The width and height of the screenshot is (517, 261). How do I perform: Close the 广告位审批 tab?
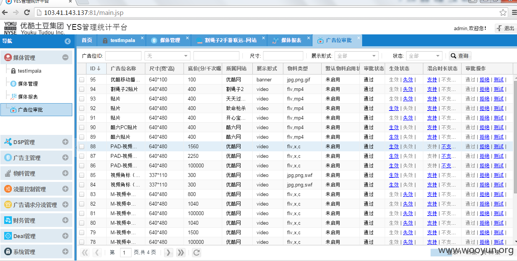coord(359,38)
